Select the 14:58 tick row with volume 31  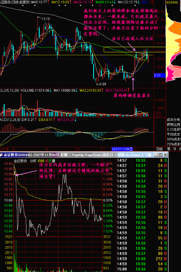[x=142, y=181]
